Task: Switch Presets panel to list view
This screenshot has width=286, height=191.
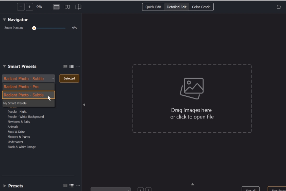Action: coord(72,186)
